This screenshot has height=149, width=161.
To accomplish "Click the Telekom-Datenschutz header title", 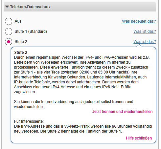I will [x=30, y=7].
